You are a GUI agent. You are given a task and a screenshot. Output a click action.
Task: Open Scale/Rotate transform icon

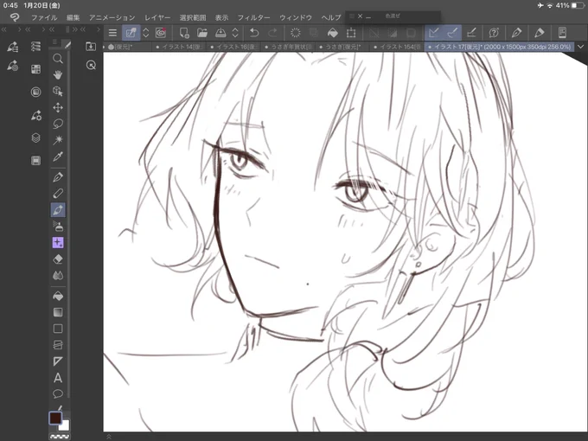click(x=351, y=33)
